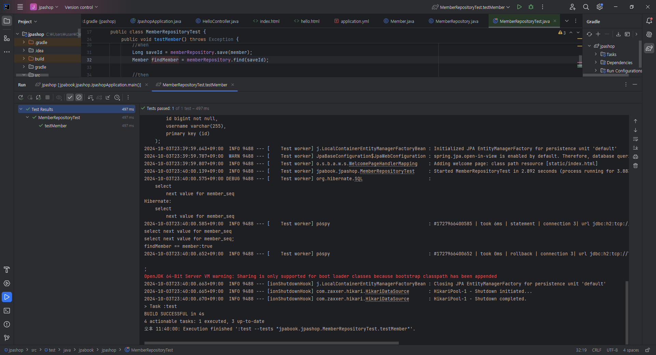Start debugging with the bug icon

pyautogui.click(x=531, y=7)
